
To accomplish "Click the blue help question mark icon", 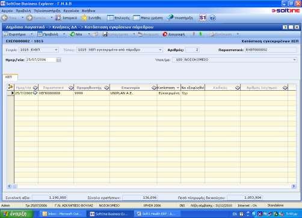I will coord(212,18).
